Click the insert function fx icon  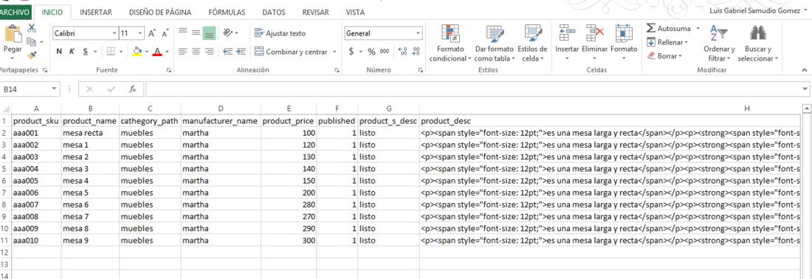(x=133, y=89)
